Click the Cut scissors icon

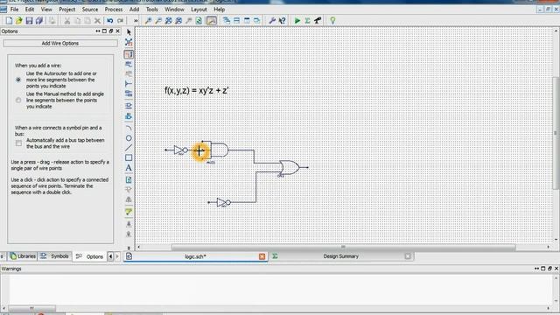[x=66, y=21]
